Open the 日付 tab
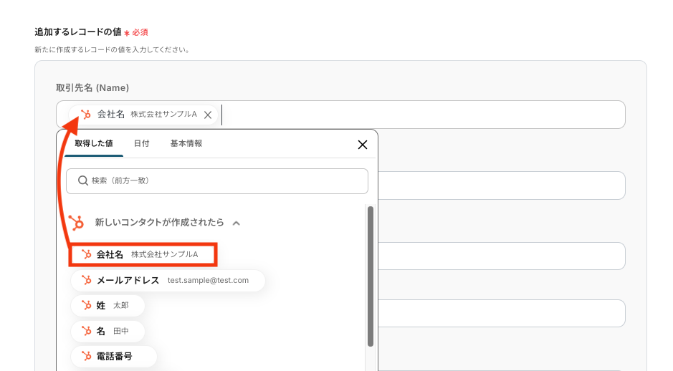673x371 pixels. [x=141, y=143]
